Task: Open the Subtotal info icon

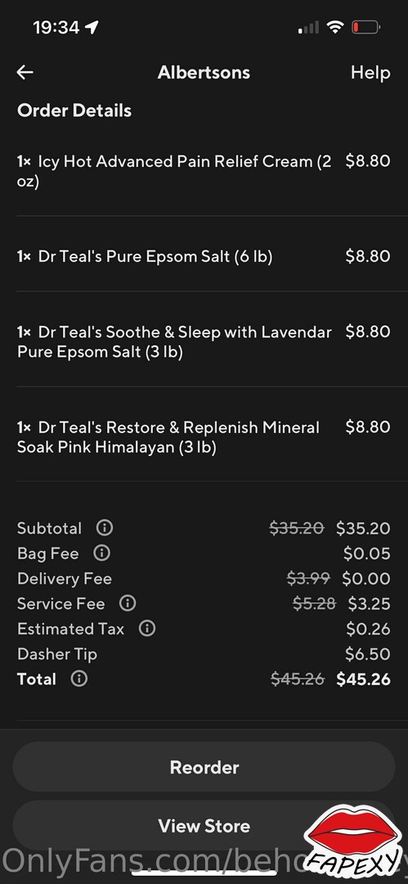Action: 105,528
